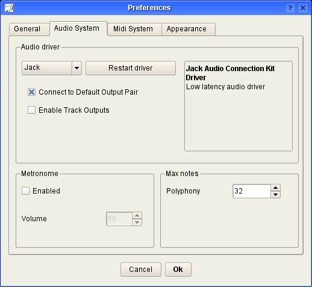Decrease the Polyphony value with the down arrow
Screen dimensions: 312x287
point(275,195)
